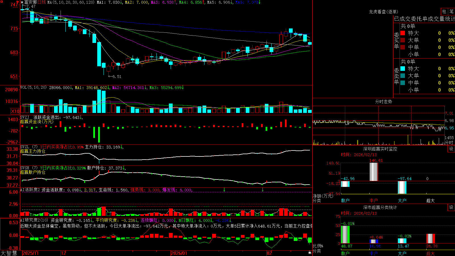Click the SVZL (7) indicator label
The width and height of the screenshot is (455, 256).
[x=29, y=147]
